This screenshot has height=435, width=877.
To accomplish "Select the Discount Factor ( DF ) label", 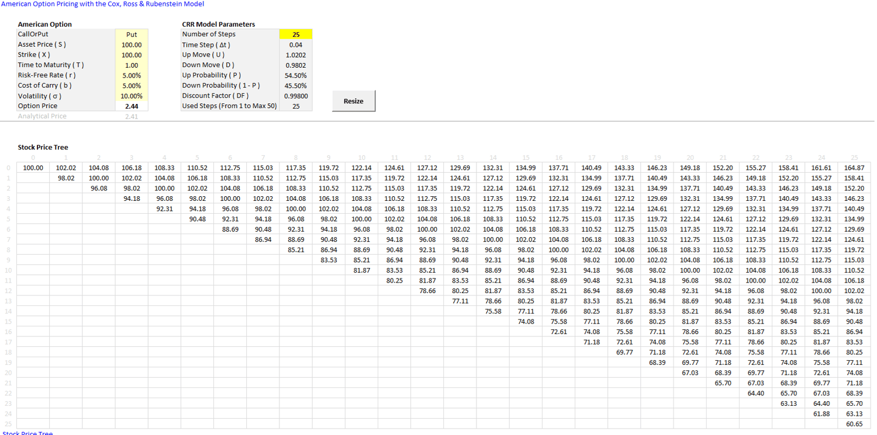I will [215, 96].
